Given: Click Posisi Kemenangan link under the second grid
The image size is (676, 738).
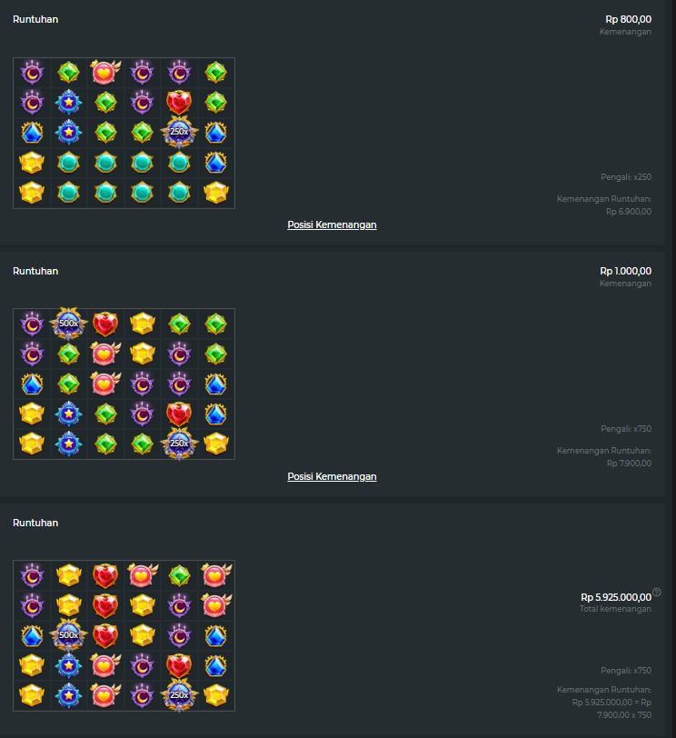Looking at the screenshot, I should pos(332,477).
